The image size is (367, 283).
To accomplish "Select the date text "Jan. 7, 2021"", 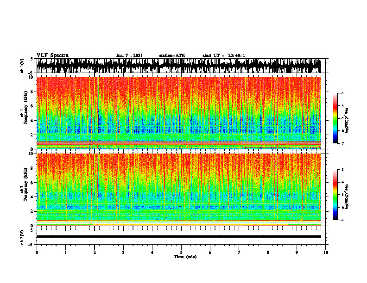I will tap(129, 55).
